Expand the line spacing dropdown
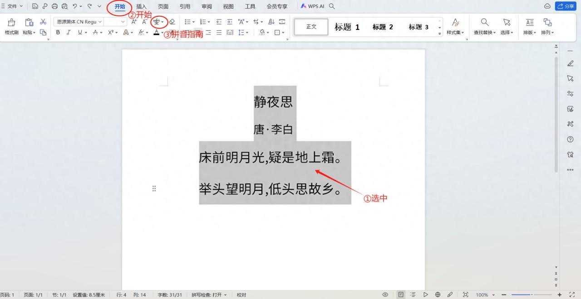 click(247, 32)
